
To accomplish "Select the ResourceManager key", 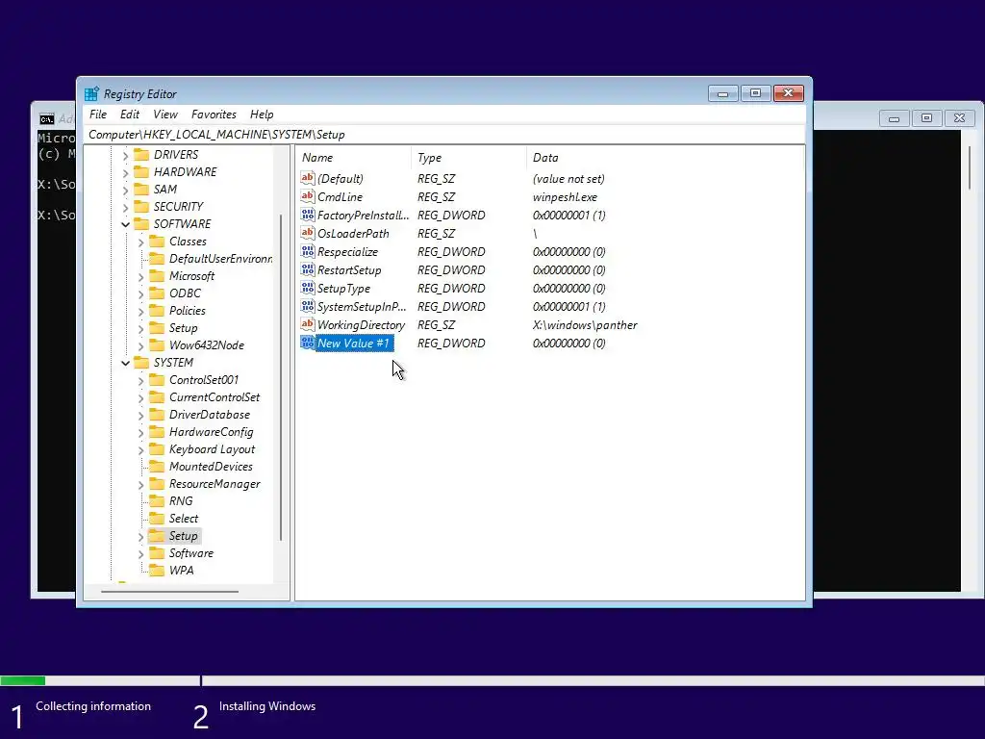I will 215,484.
